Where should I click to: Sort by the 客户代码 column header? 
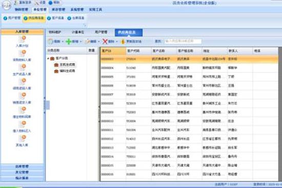[138, 51]
